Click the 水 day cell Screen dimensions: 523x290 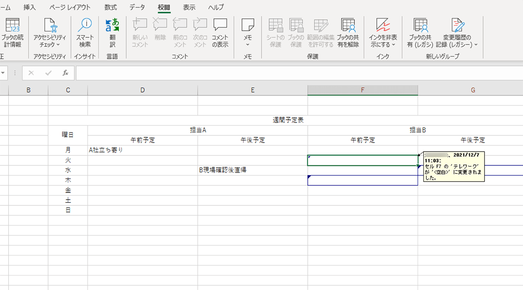pyautogui.click(x=68, y=170)
